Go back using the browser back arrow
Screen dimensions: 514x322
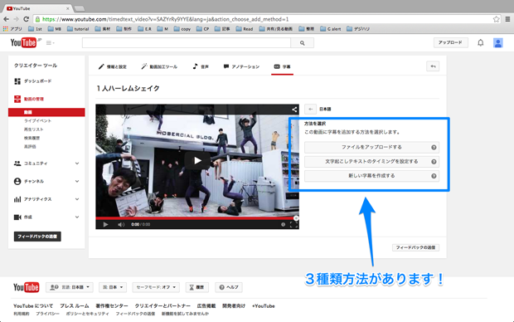click(x=7, y=19)
